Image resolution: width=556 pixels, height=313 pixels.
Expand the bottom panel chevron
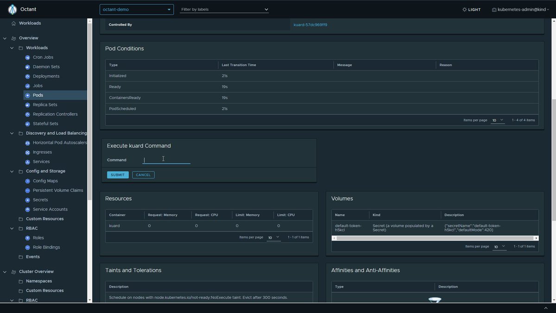tap(546, 308)
